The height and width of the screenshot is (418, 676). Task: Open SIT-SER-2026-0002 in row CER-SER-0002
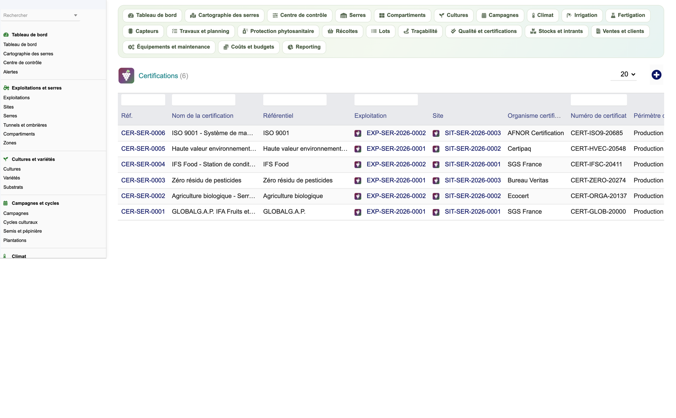[473, 196]
